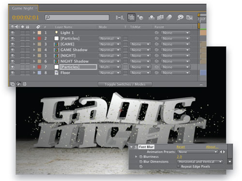This screenshot has width=242, height=181.
Task: Click the layer search field
Action: 77,17
